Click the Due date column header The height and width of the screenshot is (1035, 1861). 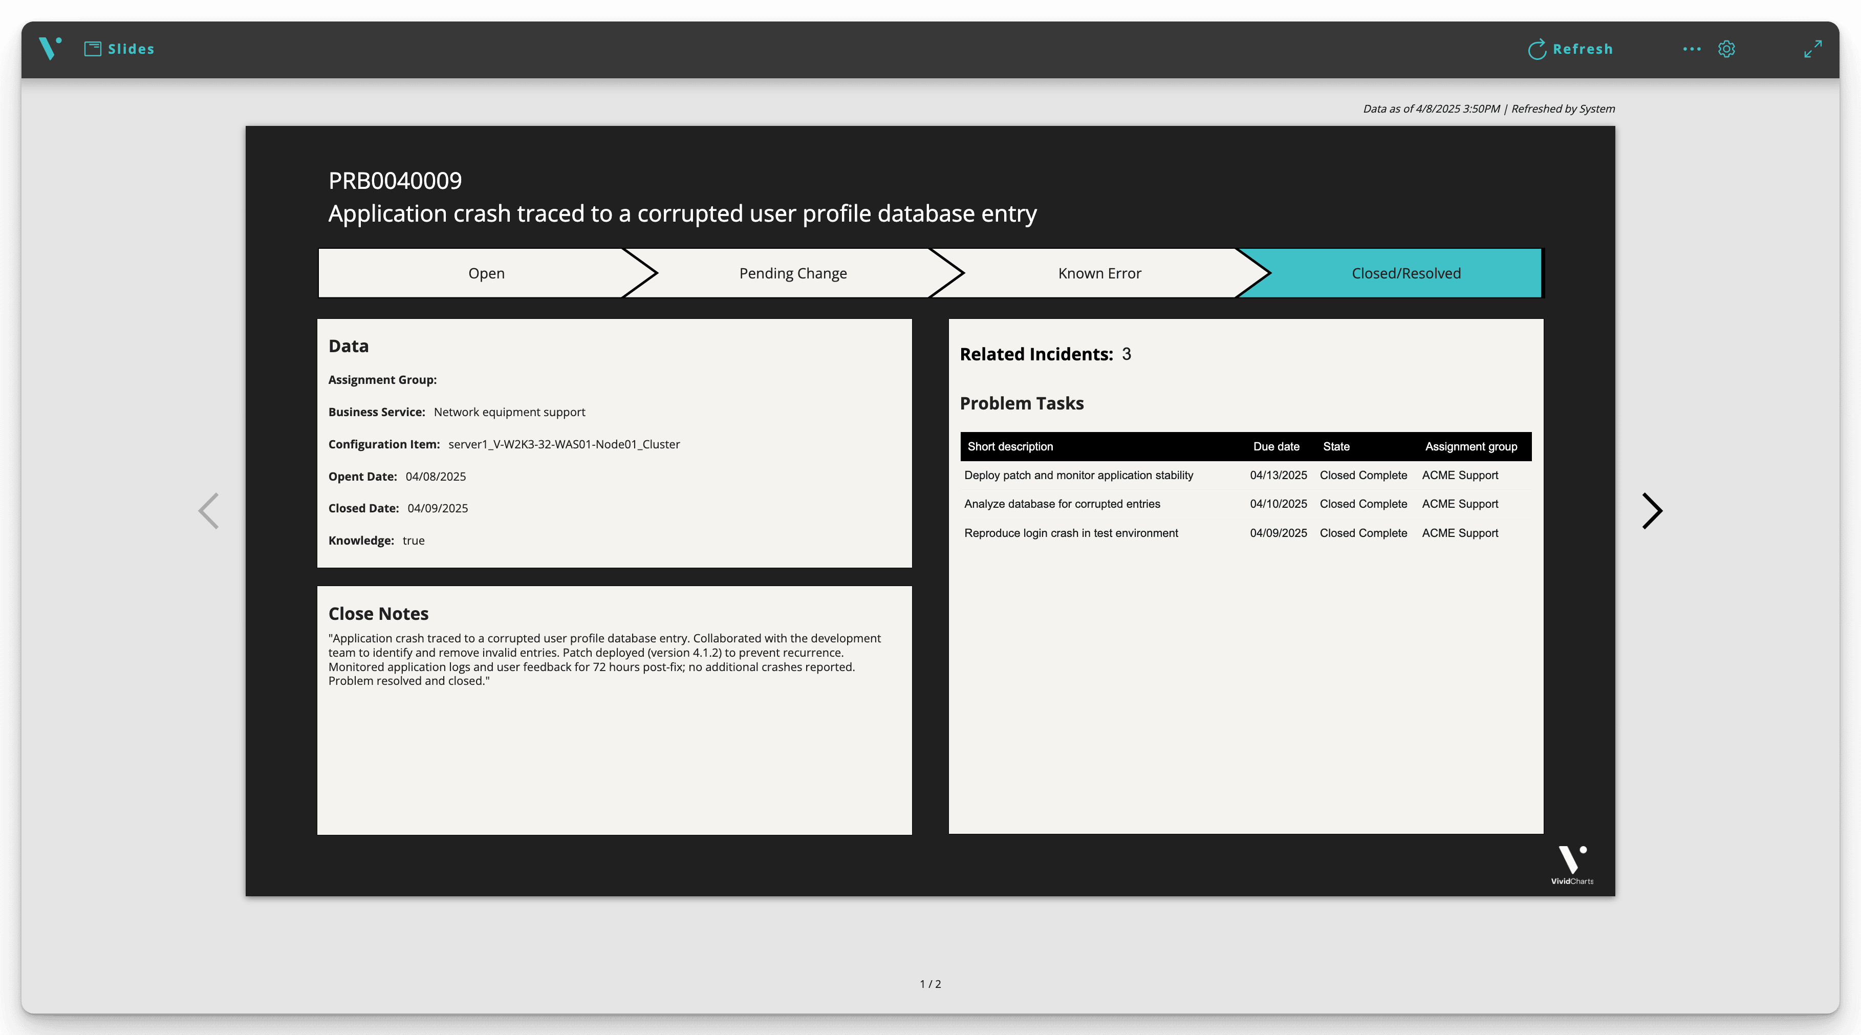[1276, 446]
